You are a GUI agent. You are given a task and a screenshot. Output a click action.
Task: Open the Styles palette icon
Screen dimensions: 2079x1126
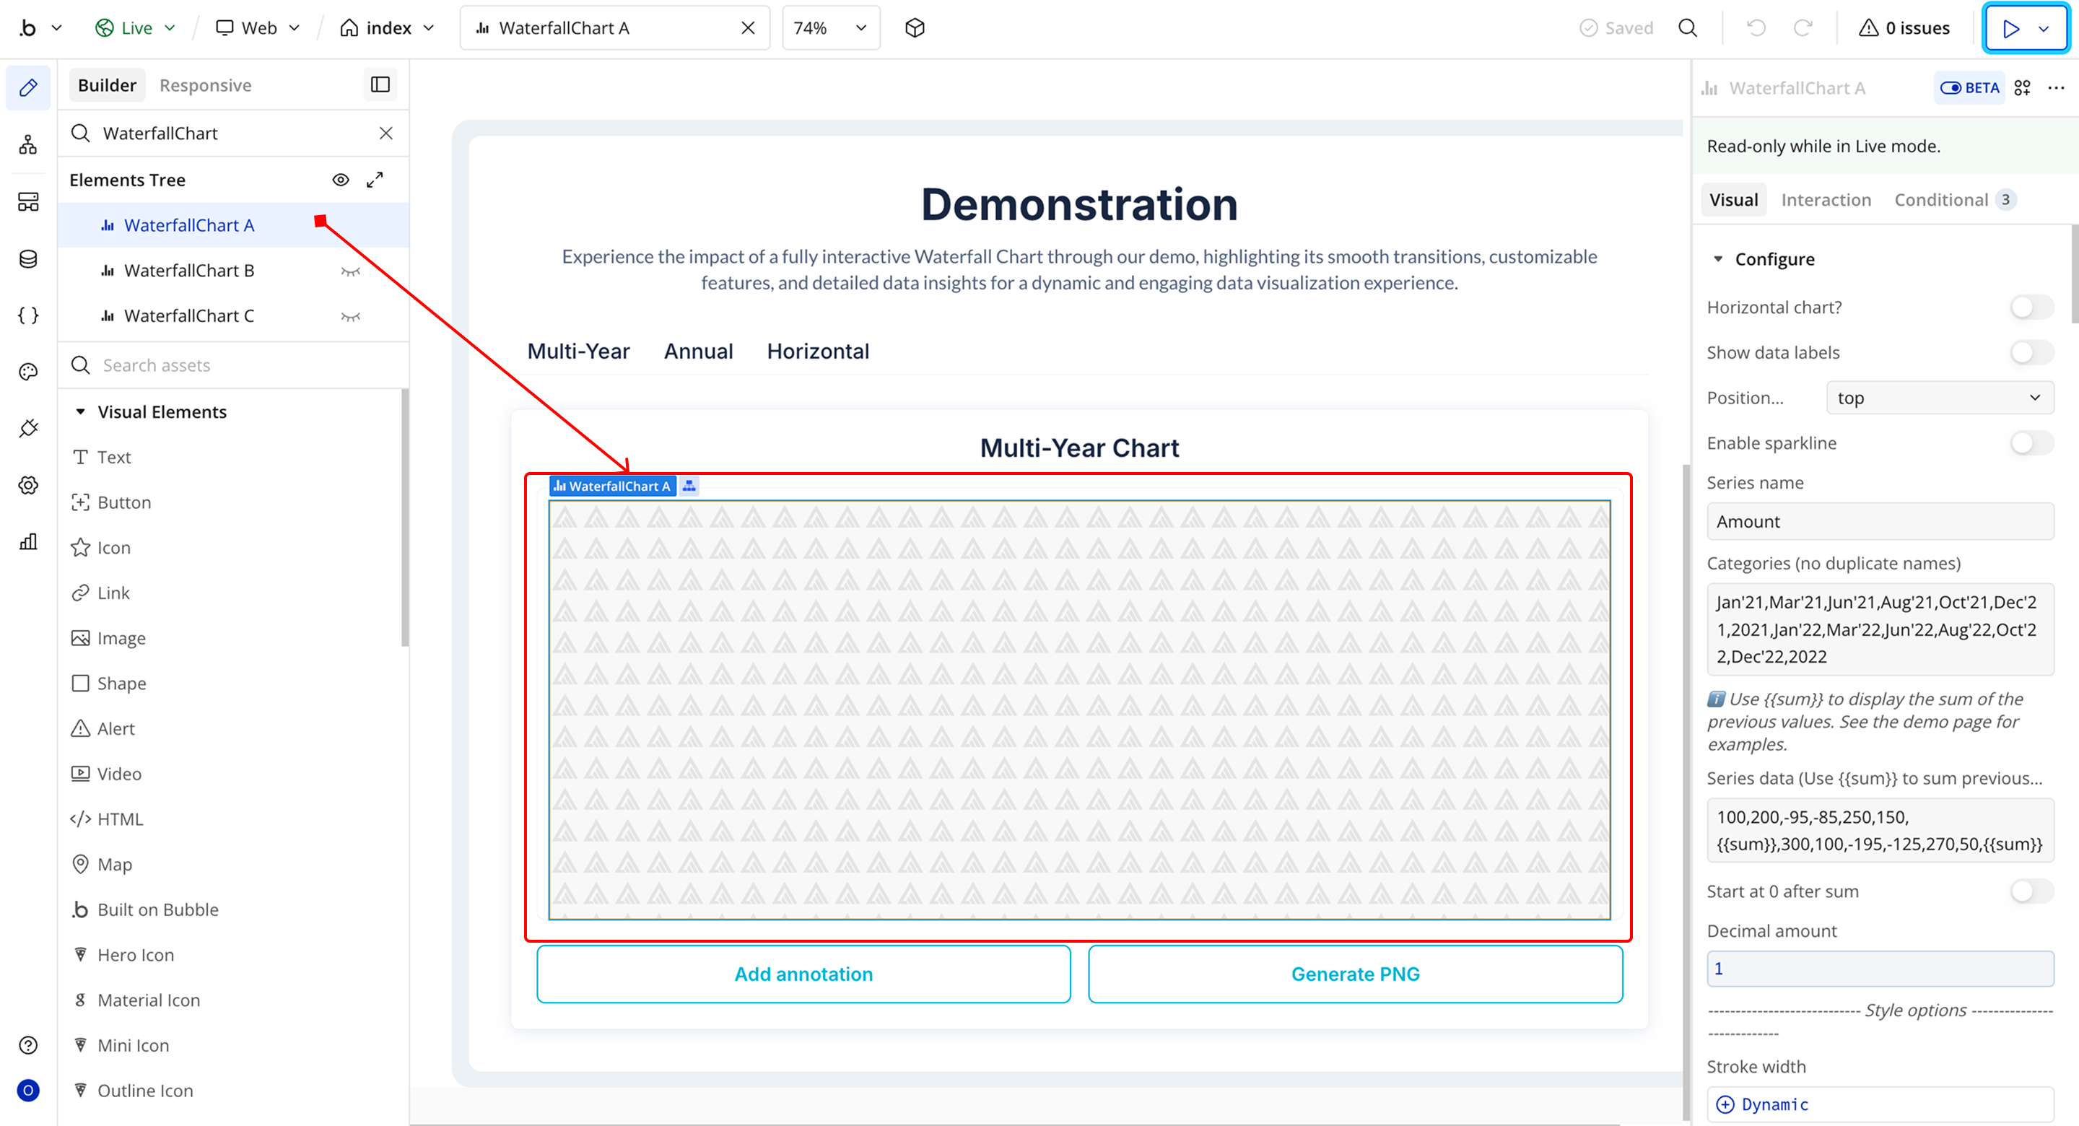click(x=28, y=372)
